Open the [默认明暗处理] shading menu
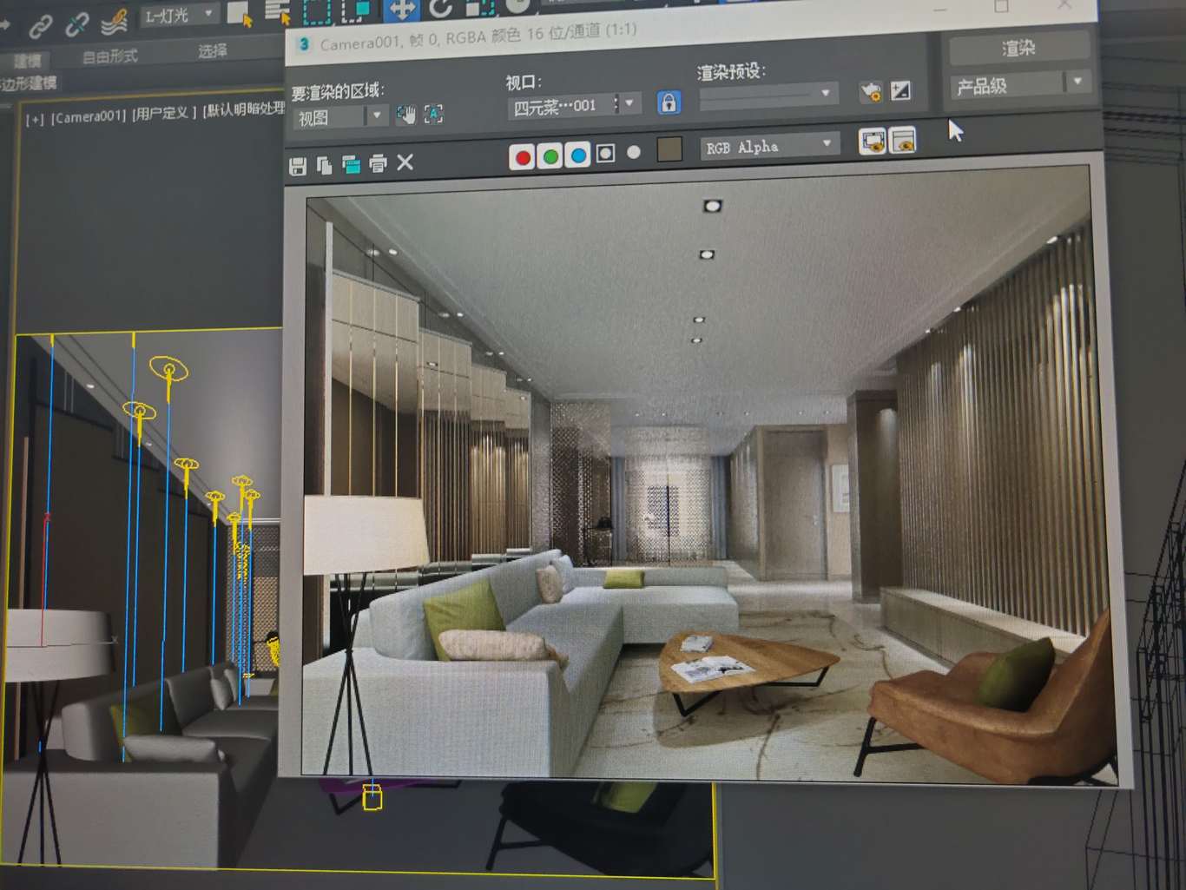The width and height of the screenshot is (1186, 890). pyautogui.click(x=244, y=109)
